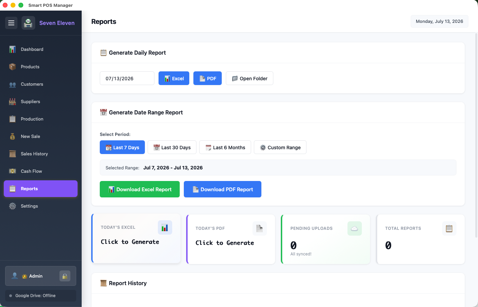Select the Last 6 Months period

pyautogui.click(x=225, y=147)
